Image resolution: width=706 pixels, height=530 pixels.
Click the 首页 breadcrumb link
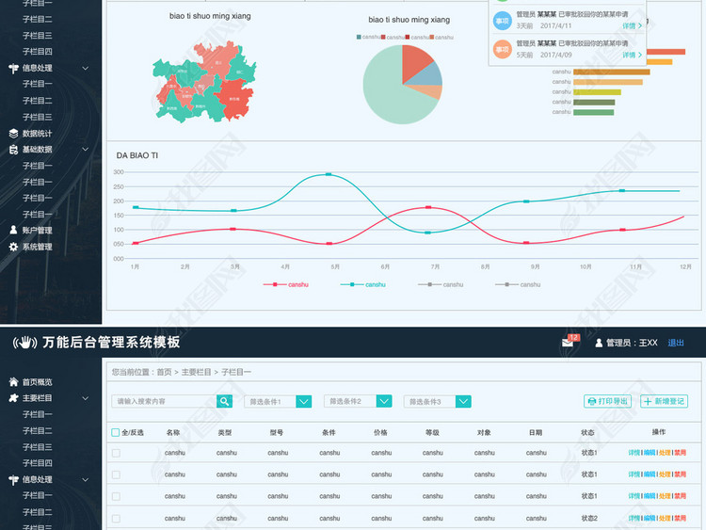164,372
